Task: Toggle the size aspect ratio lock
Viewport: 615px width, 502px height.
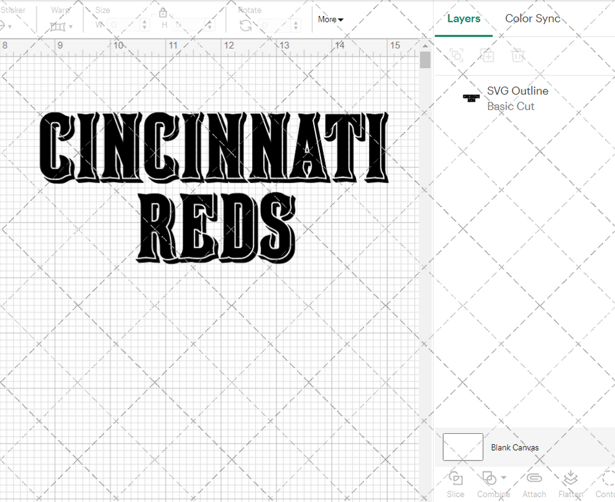Action: tap(163, 12)
